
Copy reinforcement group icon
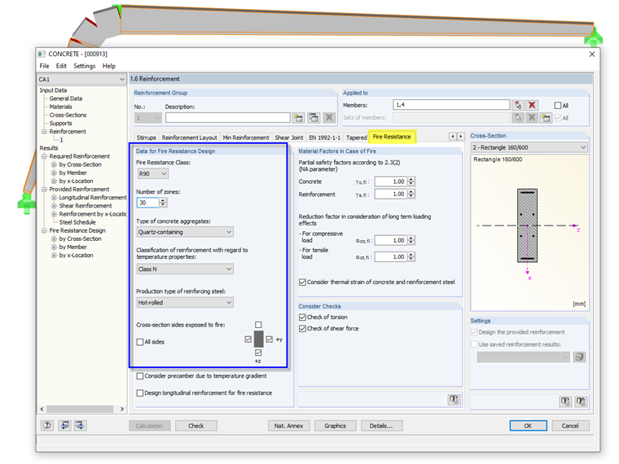314,117
